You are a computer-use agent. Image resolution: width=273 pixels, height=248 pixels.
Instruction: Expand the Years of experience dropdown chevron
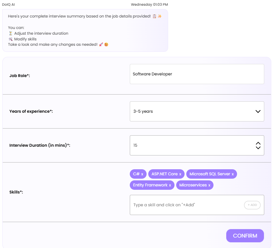click(x=258, y=111)
